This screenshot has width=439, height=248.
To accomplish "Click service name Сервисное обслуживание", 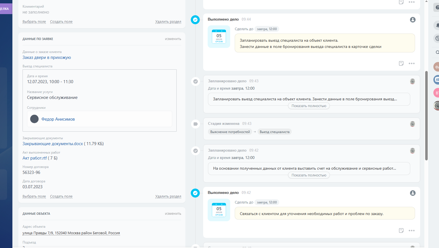I will tap(52, 98).
